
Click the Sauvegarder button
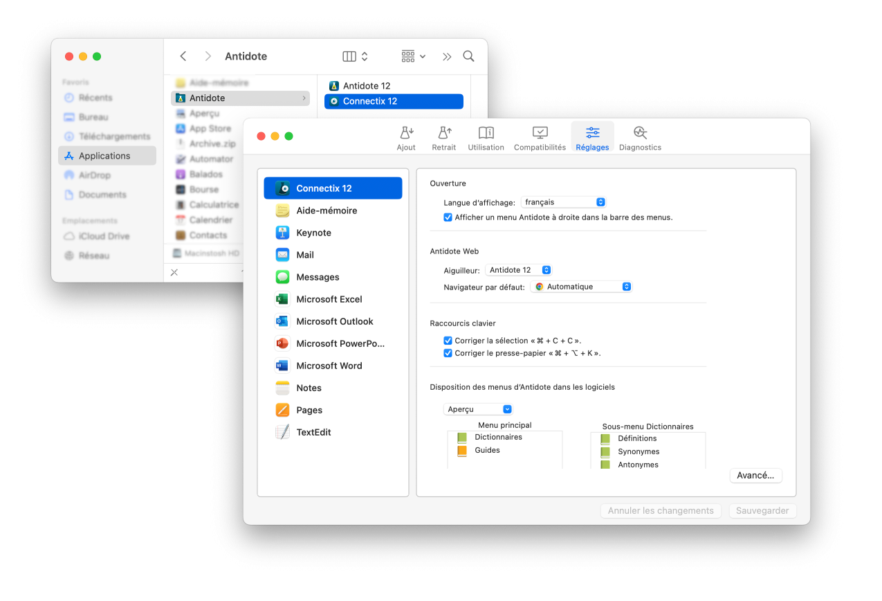[762, 511]
